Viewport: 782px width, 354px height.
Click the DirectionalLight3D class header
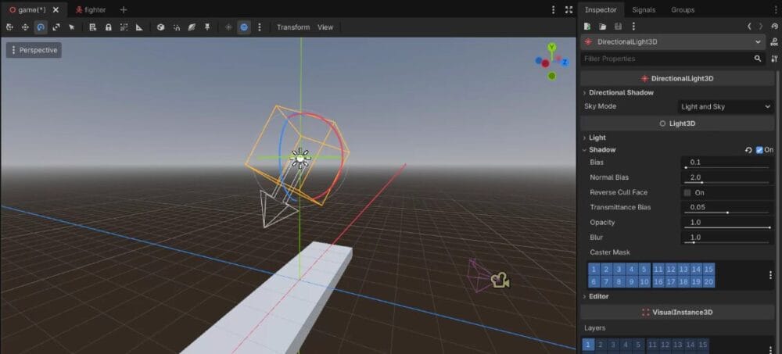(x=677, y=79)
